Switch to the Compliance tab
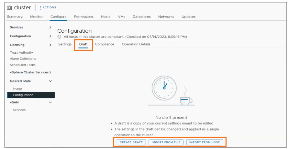 click(105, 44)
